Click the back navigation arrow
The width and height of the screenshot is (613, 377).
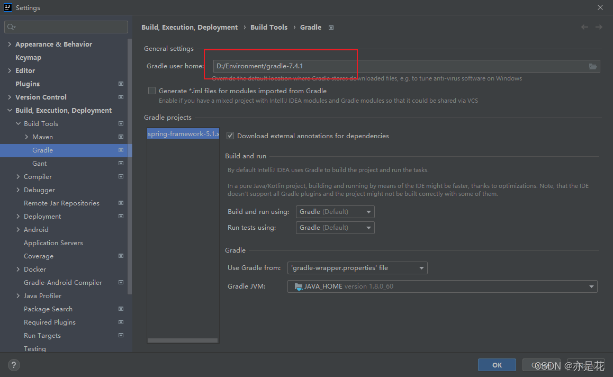[x=584, y=27]
